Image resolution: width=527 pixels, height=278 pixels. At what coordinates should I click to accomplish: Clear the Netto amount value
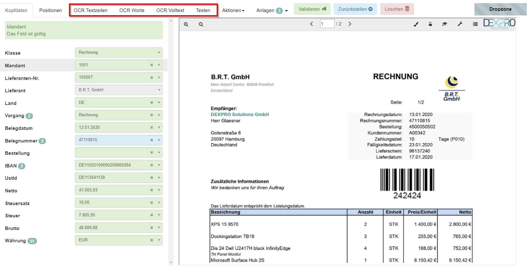point(152,190)
